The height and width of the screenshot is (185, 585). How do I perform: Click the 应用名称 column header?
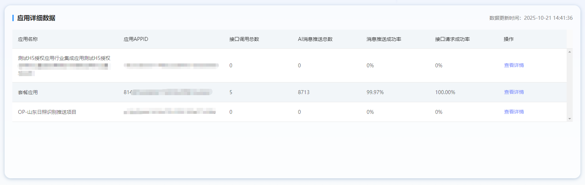click(x=28, y=39)
